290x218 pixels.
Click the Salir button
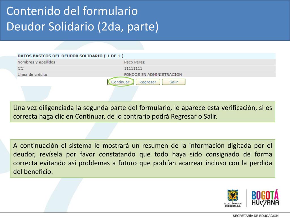[x=174, y=82]
